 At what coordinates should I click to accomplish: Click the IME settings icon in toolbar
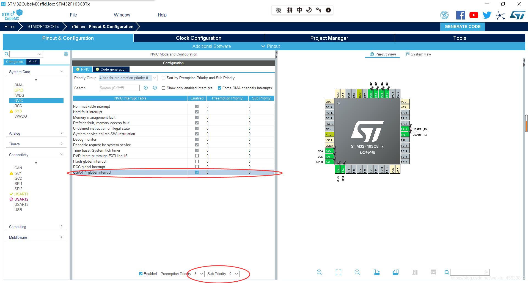328,10
